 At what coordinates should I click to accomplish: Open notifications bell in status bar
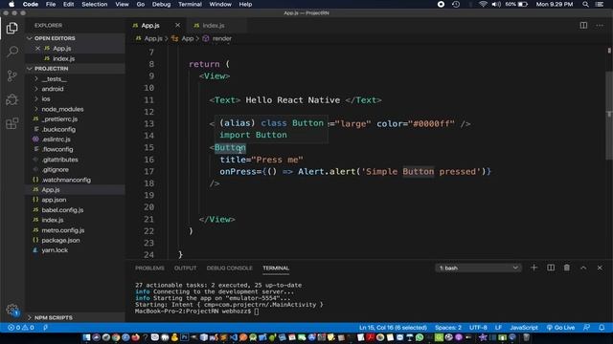pos(602,328)
